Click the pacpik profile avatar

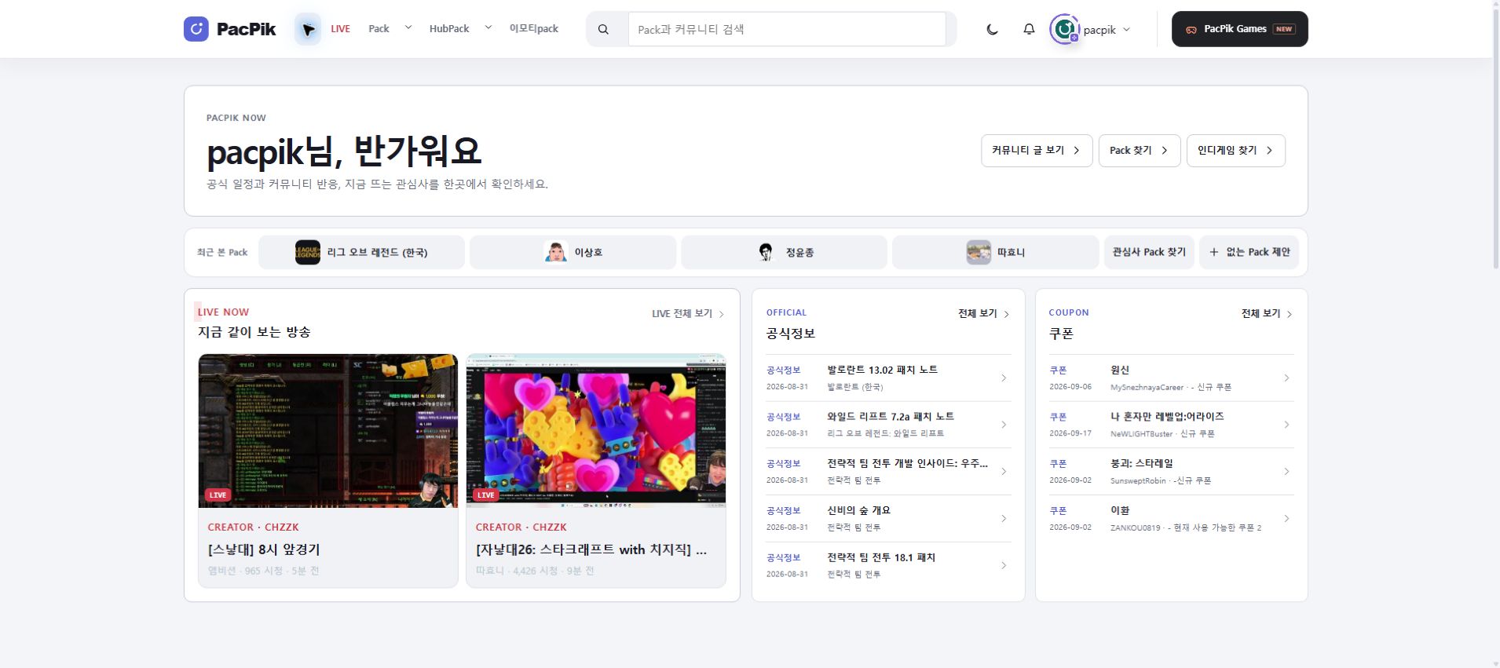click(x=1065, y=29)
